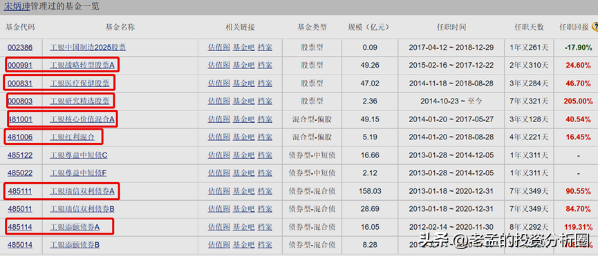
Task: Open fund code 485014
Action: click(20, 245)
